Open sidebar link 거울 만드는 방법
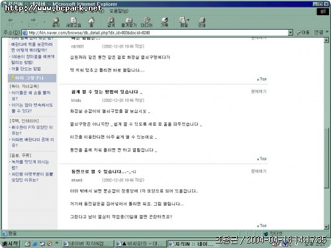Viewport: 331px width, 248px height. coord(26,69)
